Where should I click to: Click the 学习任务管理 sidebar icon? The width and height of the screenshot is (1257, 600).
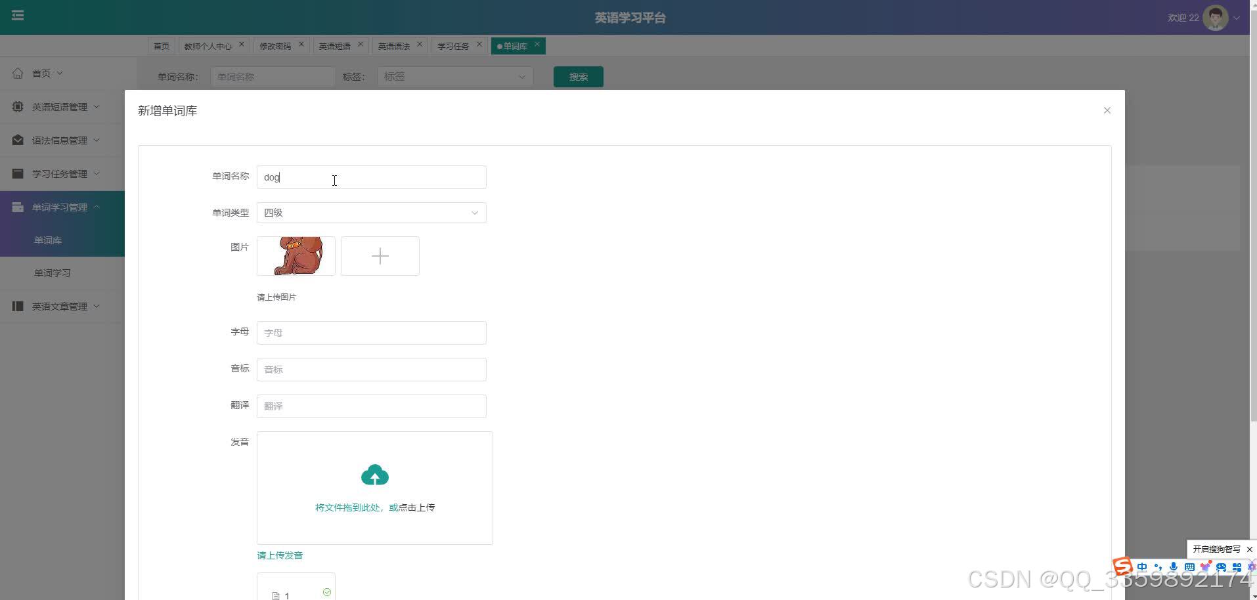18,173
